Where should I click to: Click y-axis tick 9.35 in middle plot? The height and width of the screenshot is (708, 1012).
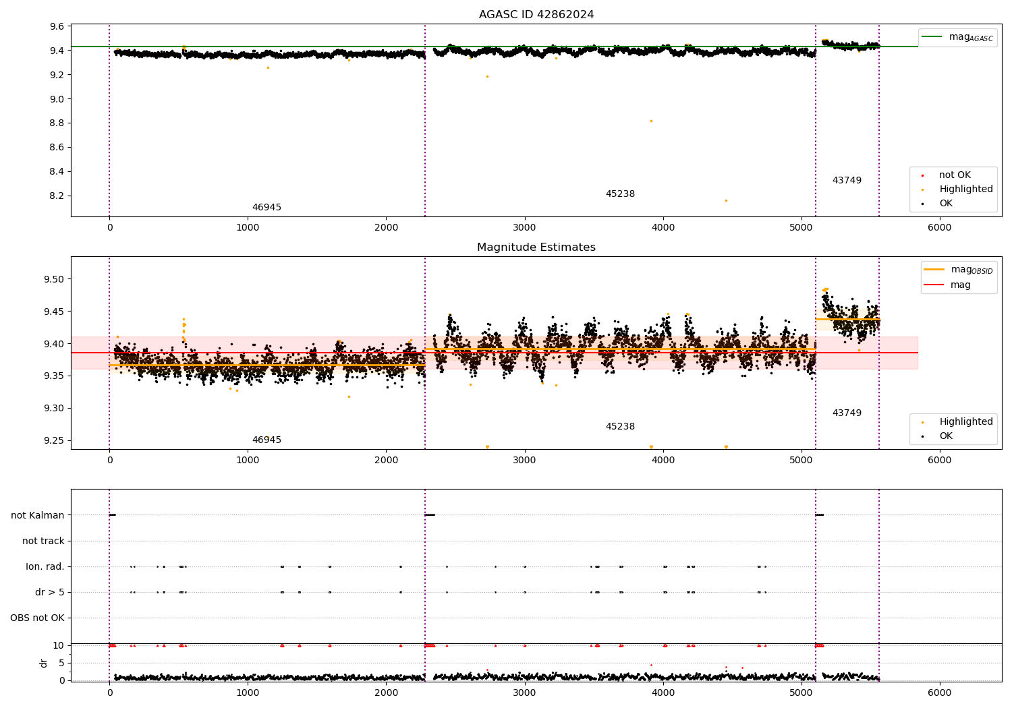[x=55, y=376]
